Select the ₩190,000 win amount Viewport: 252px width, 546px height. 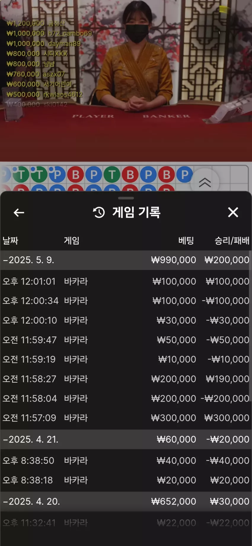coord(227,379)
